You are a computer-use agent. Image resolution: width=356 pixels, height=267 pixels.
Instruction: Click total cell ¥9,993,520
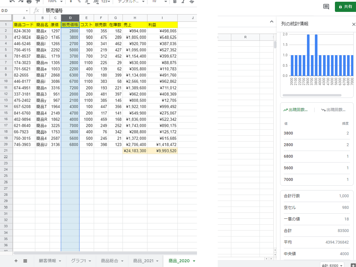162,151
